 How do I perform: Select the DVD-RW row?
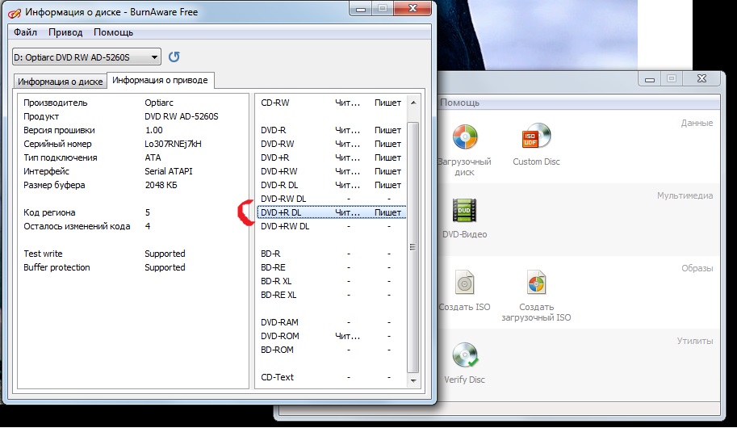332,144
